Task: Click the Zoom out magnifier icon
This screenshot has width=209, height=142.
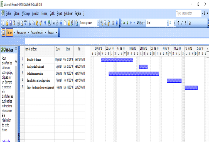Action: tap(105, 23)
